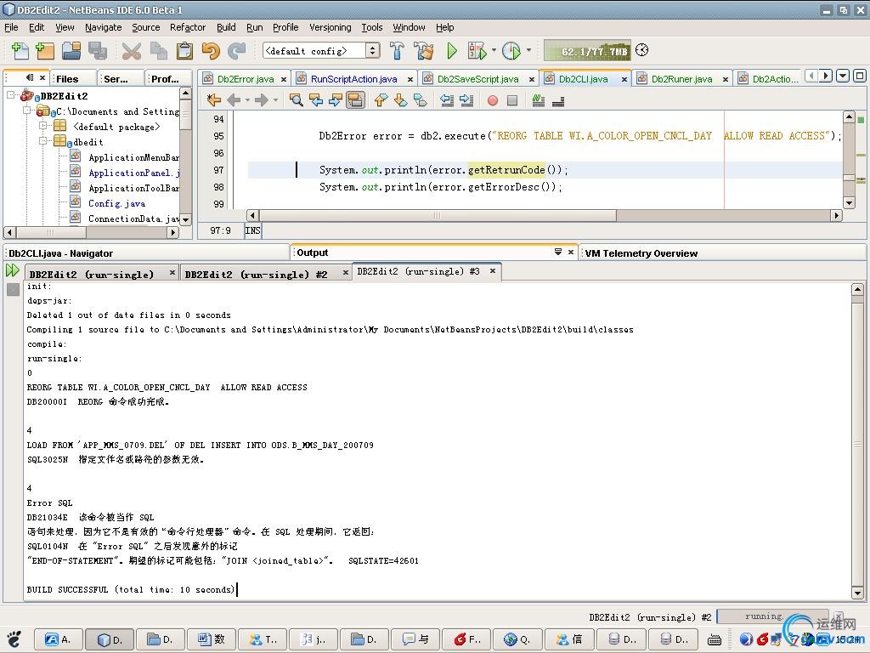Open the Debug Main Project dropdown arrow
The height and width of the screenshot is (653, 870).
[x=494, y=50]
